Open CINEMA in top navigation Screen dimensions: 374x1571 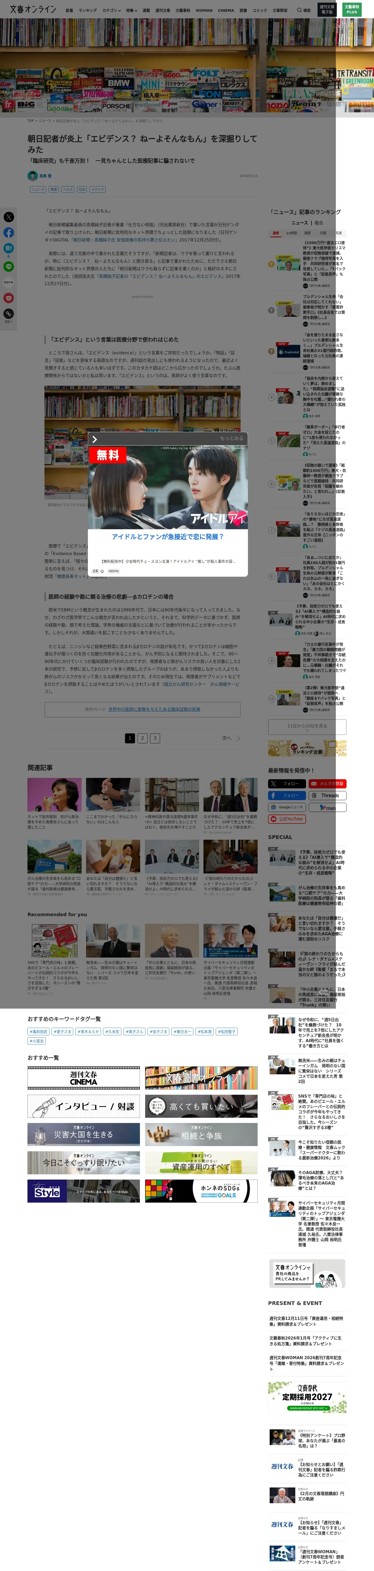click(x=226, y=10)
